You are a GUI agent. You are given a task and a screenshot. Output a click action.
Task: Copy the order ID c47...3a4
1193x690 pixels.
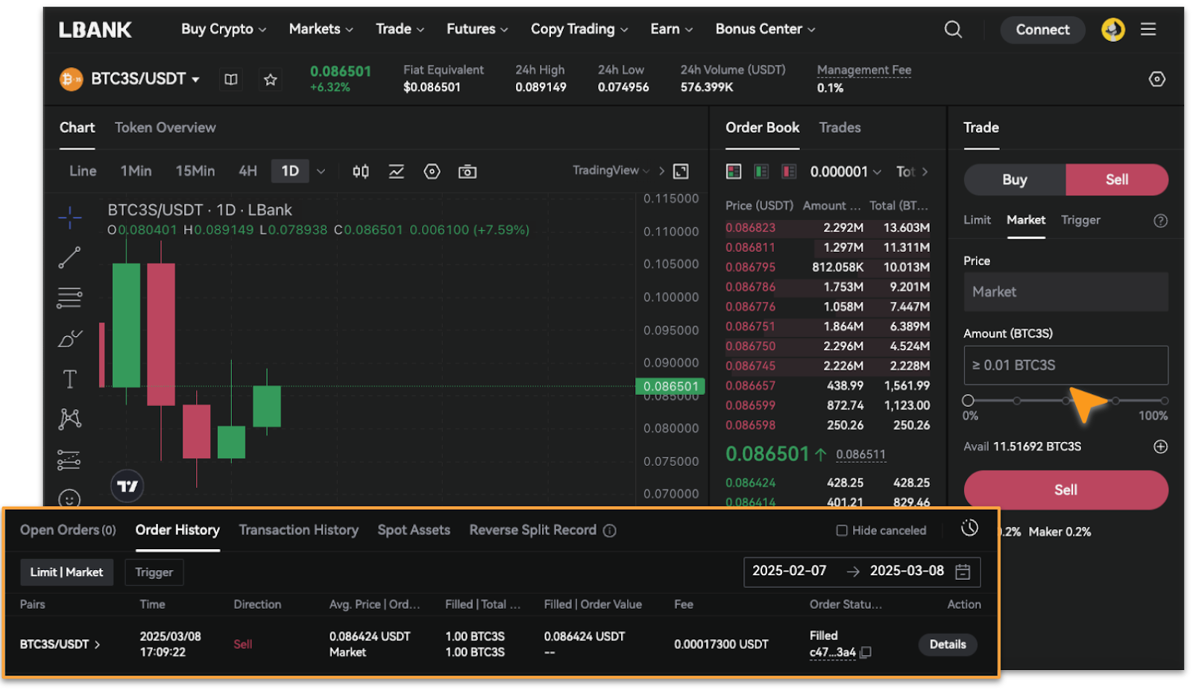coord(865,653)
